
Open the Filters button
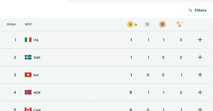tap(197, 10)
